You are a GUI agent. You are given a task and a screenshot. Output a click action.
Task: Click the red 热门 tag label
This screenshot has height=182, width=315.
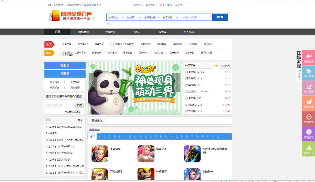coord(49,44)
